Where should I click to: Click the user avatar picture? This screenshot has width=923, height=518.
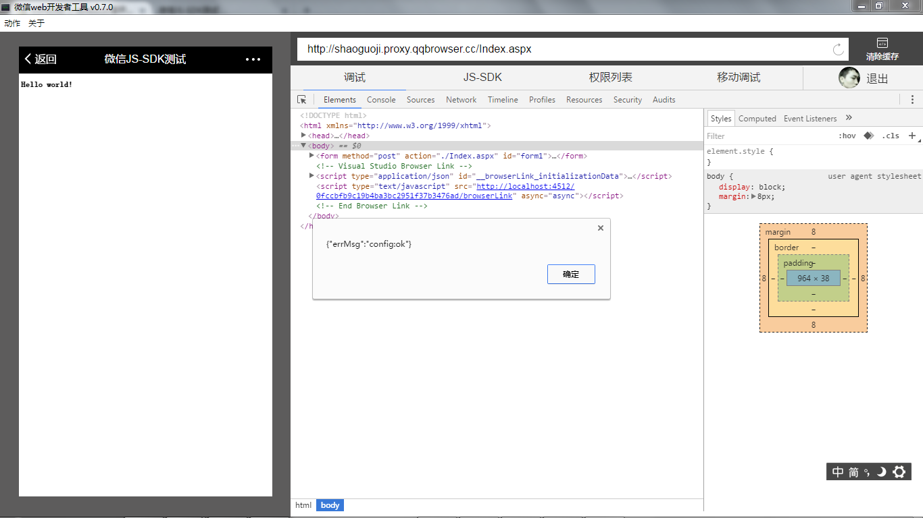[849, 78]
